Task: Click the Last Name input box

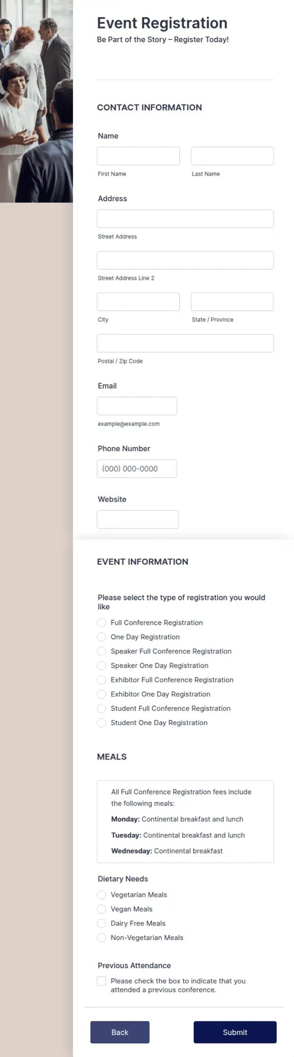Action: (232, 156)
